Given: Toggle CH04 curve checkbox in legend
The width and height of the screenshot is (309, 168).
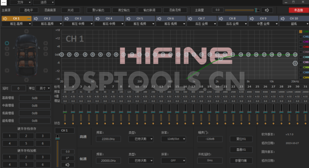Looking at the screenshot, I should (x=301, y=47).
